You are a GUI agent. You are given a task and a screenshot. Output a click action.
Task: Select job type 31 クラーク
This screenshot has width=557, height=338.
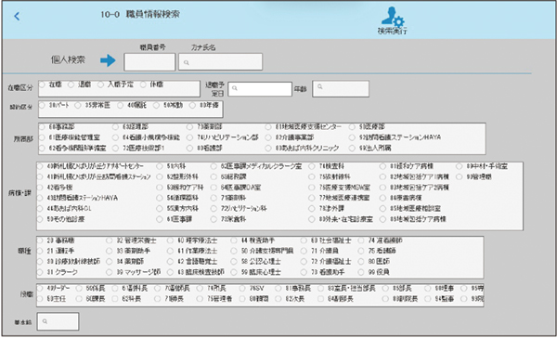coord(40,272)
